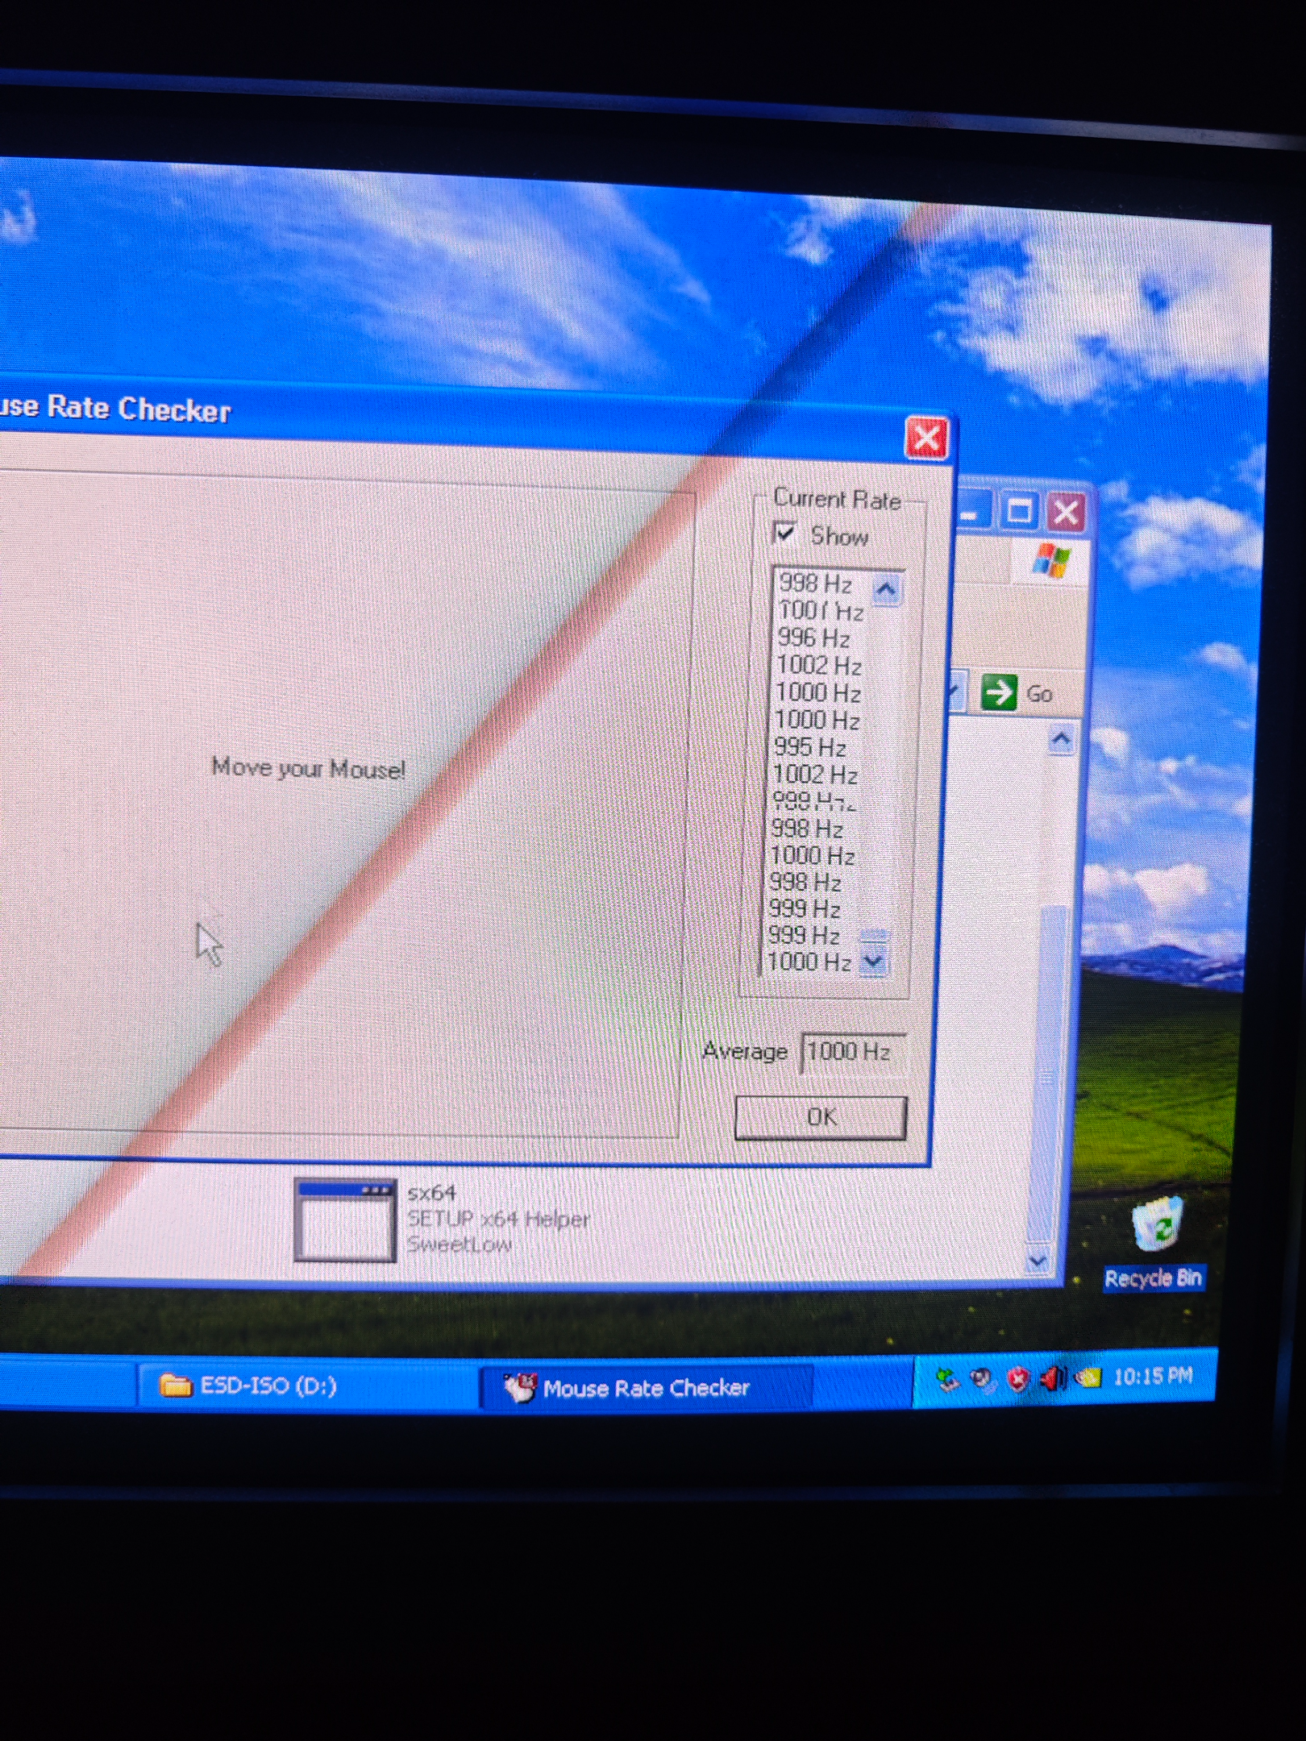Click Explorer window scrollbar up arrow

point(1061,739)
